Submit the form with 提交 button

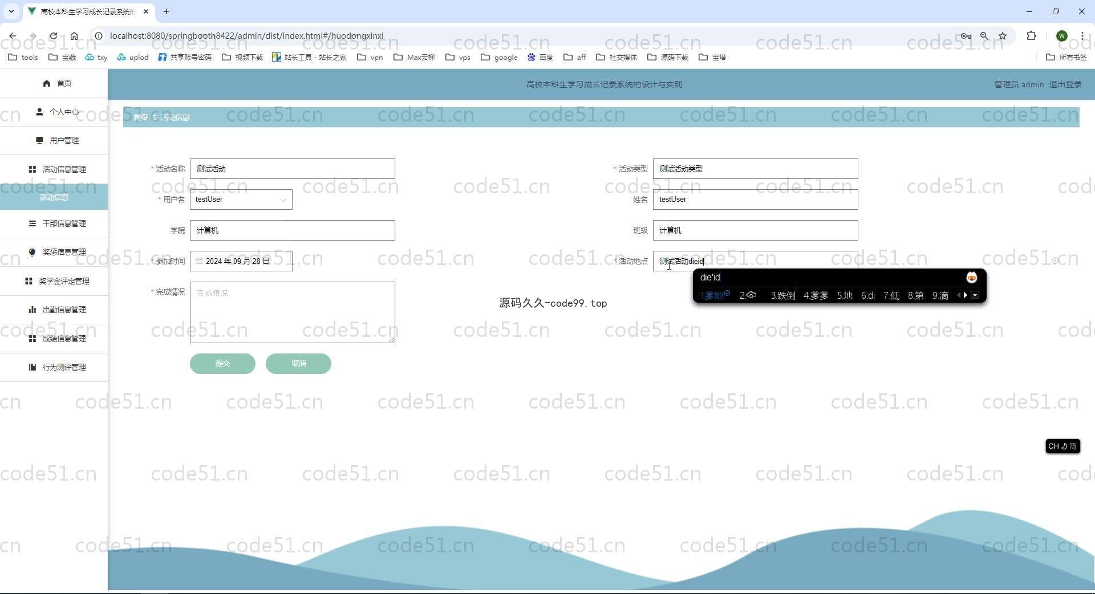coord(222,364)
